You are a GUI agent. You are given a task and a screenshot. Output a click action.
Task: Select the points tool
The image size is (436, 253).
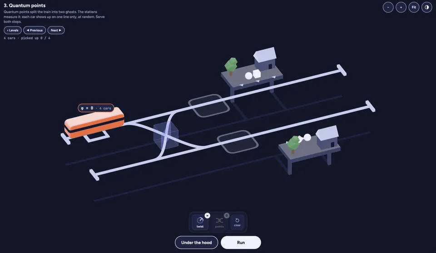point(219,222)
